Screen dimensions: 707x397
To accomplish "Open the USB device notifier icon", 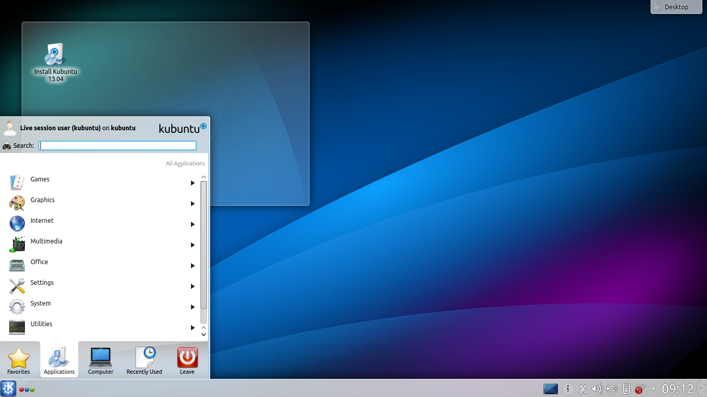I will point(612,389).
